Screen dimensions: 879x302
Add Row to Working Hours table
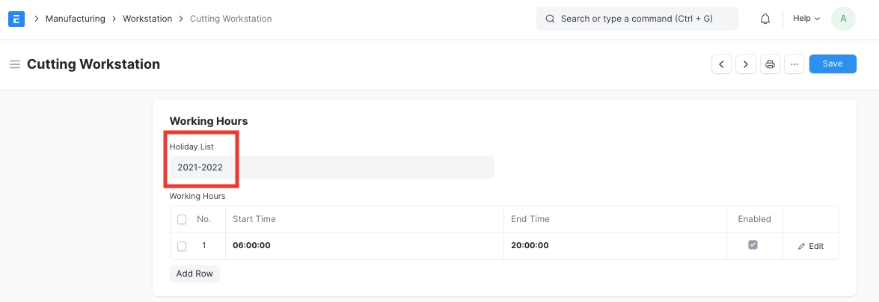[195, 274]
